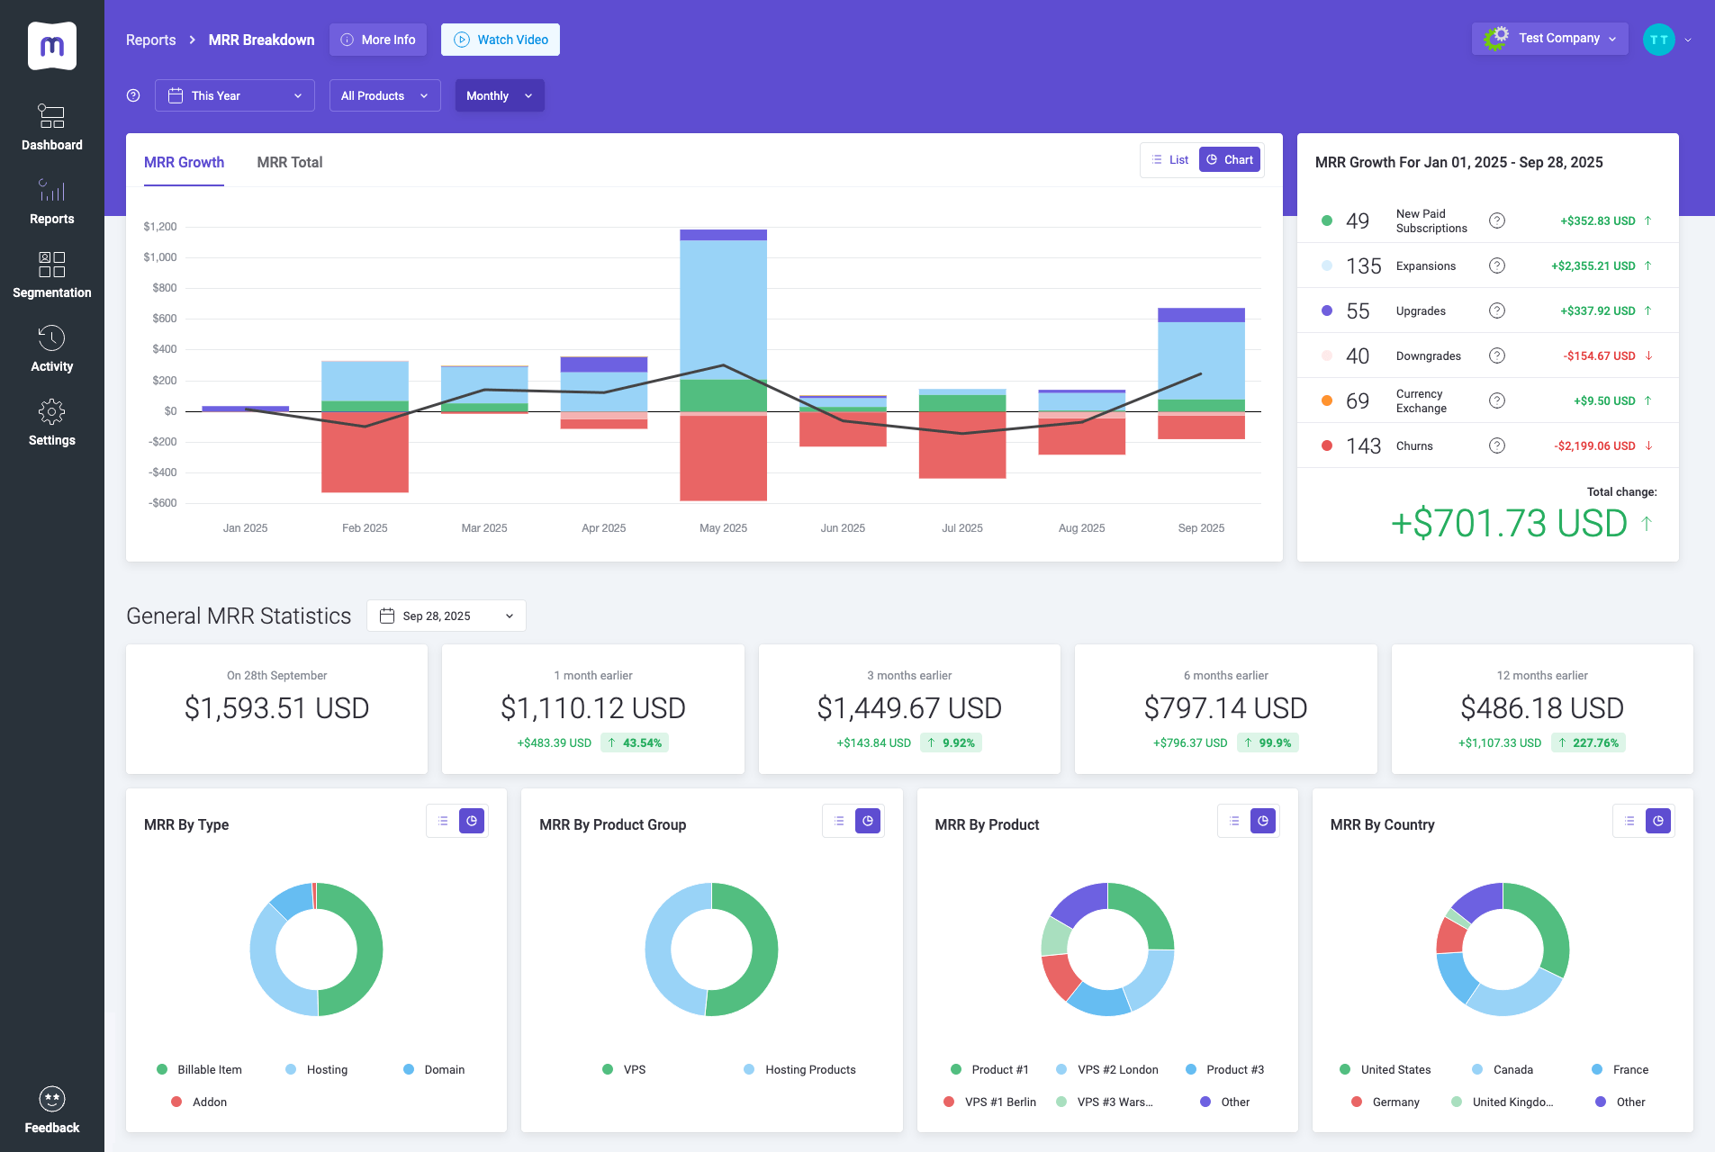Open the All Products filter dropdown
This screenshot has width=1715, height=1152.
click(384, 95)
